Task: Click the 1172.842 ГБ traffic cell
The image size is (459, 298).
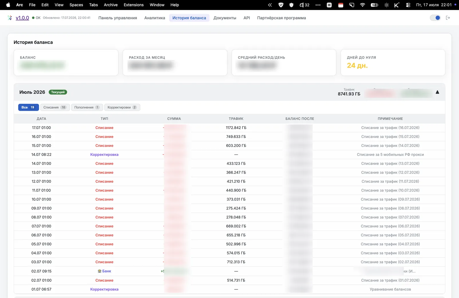Action: pos(236,128)
